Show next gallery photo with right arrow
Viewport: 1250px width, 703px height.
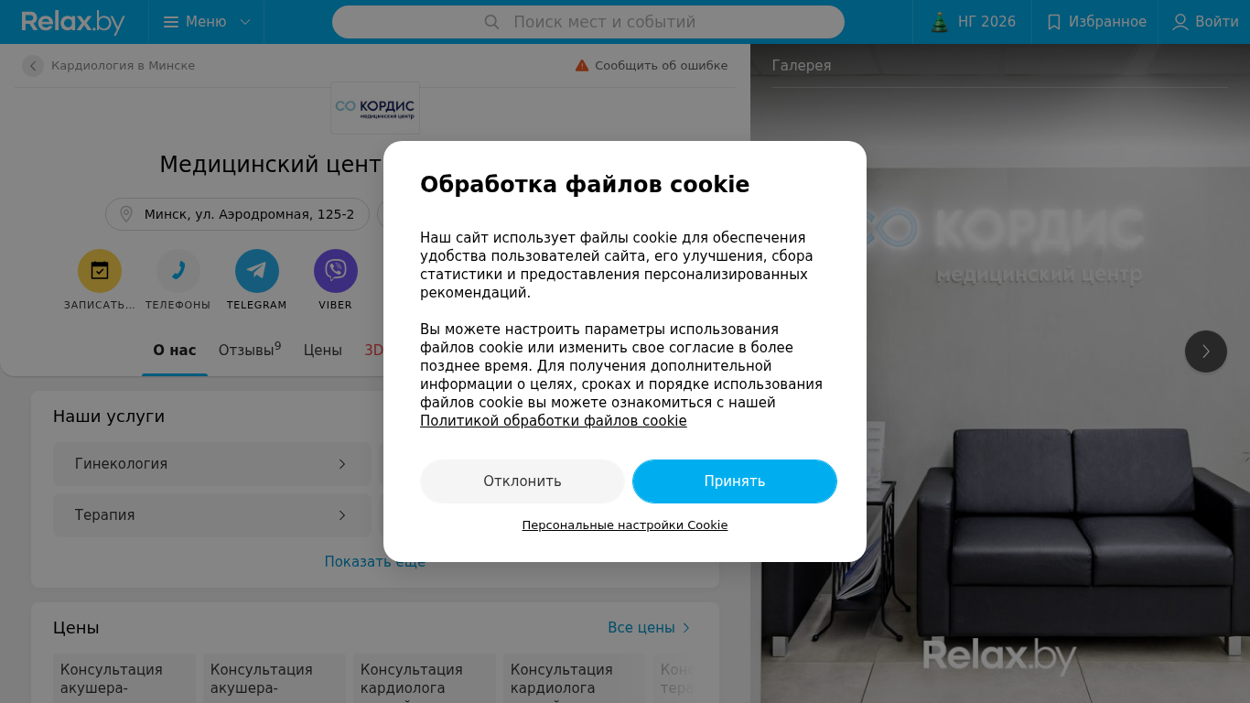click(1206, 351)
